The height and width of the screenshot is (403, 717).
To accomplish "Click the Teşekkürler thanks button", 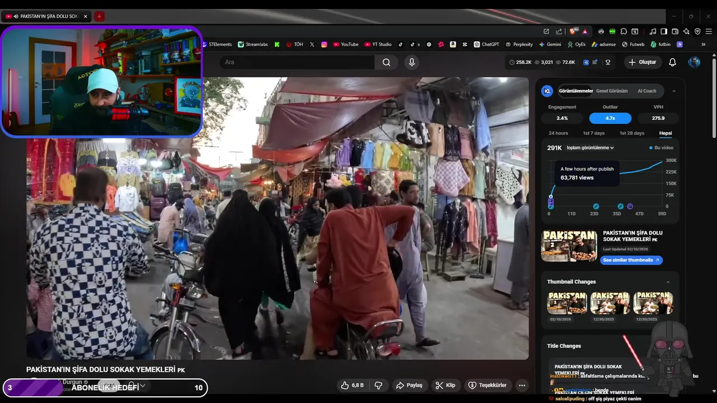I will click(487, 385).
